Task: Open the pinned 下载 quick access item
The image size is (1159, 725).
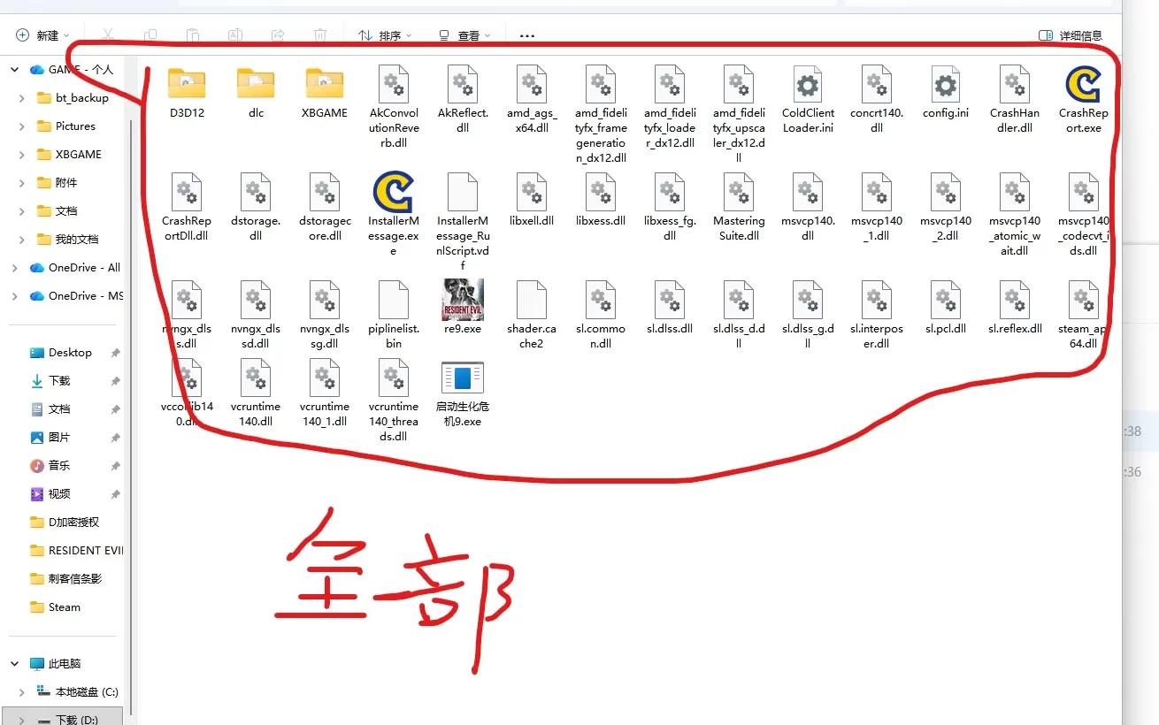Action: coord(59,381)
